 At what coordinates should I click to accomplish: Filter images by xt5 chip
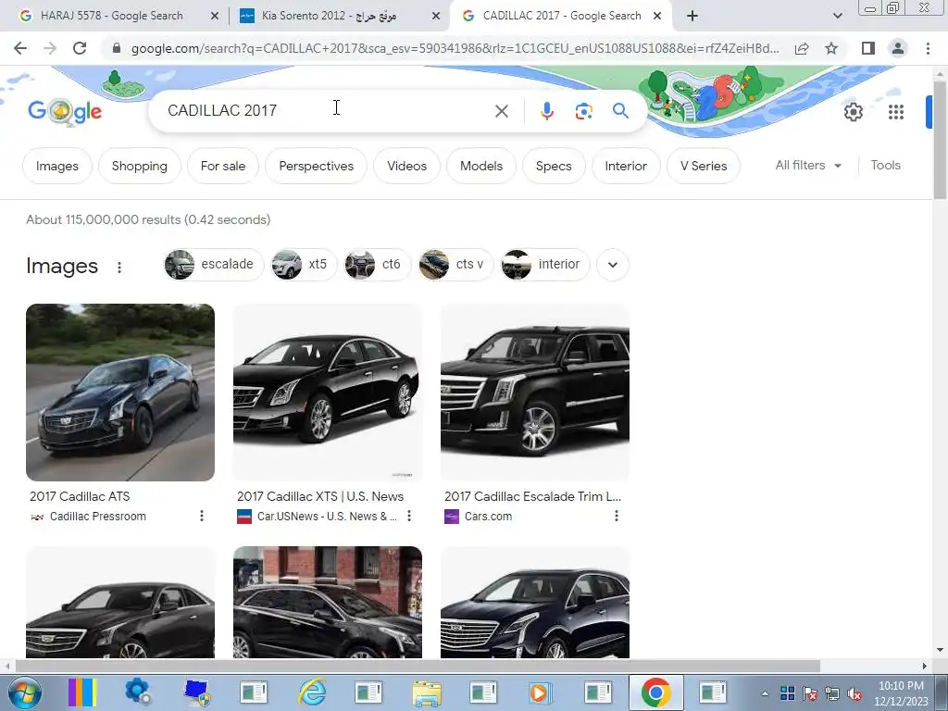pos(304,265)
